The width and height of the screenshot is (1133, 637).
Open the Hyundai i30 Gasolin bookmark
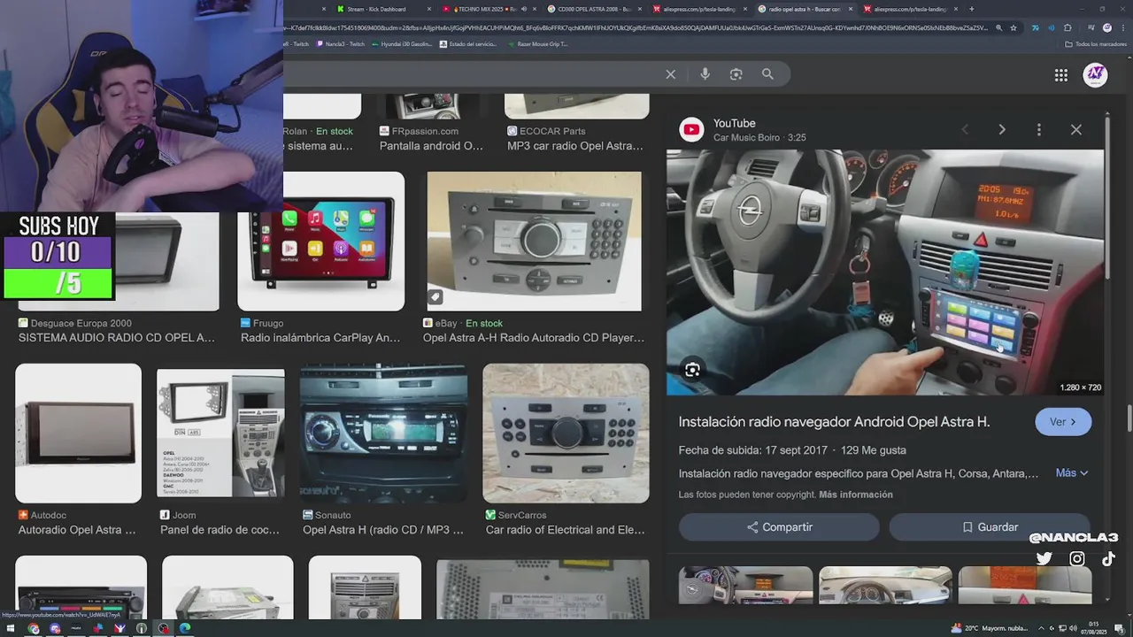coord(401,43)
